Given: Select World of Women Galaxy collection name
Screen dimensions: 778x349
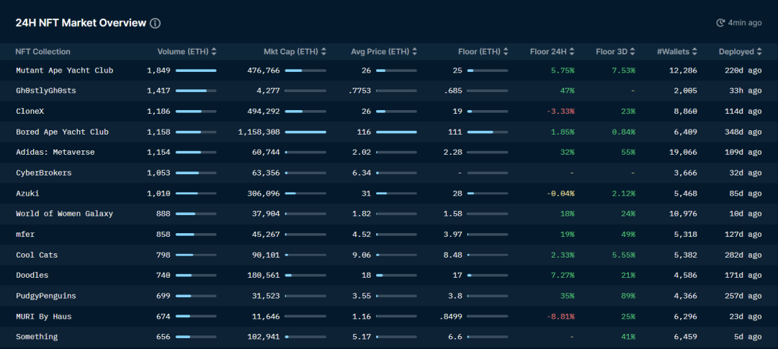Looking at the screenshot, I should [x=65, y=214].
